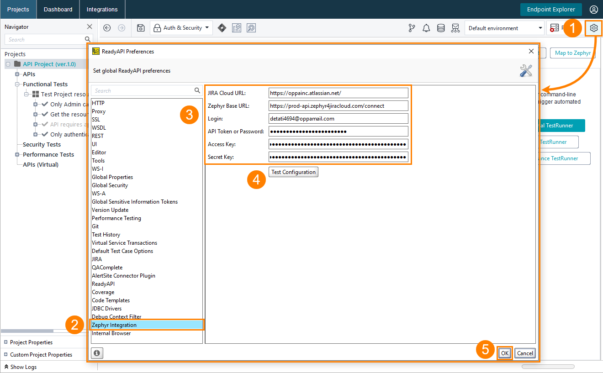Expand the APIs tree node

click(x=17, y=74)
